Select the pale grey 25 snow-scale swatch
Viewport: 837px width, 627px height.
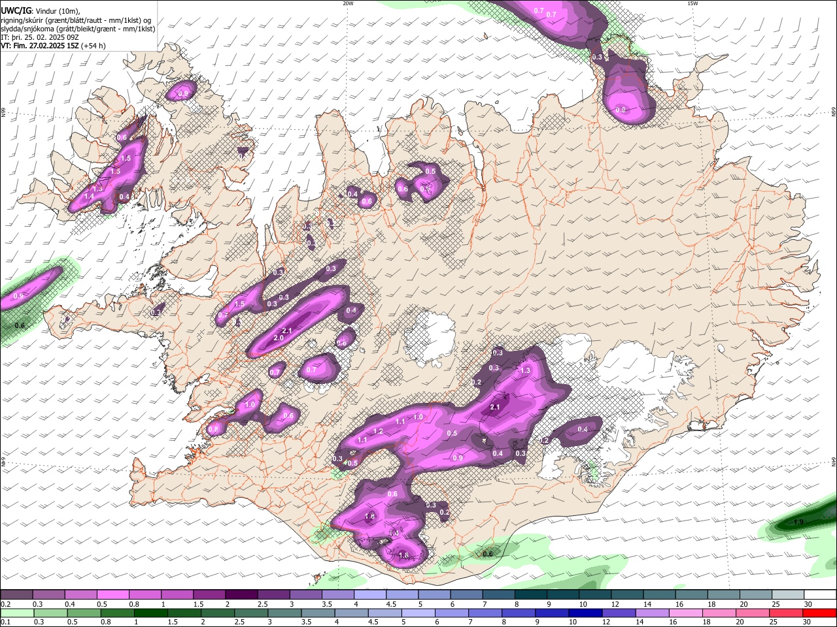pos(788,595)
